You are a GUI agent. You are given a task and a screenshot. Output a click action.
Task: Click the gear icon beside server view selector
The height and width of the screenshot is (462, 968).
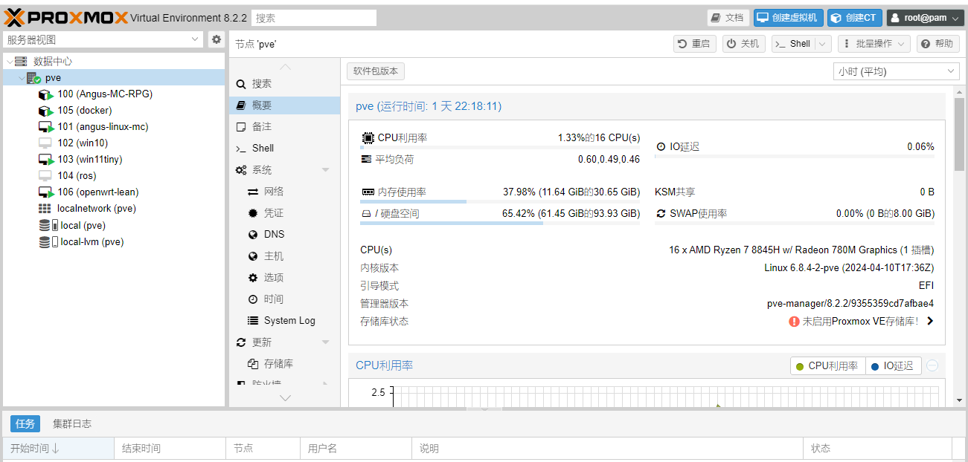coord(216,39)
